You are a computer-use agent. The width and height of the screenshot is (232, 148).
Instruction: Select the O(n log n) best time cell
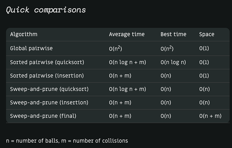click(x=173, y=62)
